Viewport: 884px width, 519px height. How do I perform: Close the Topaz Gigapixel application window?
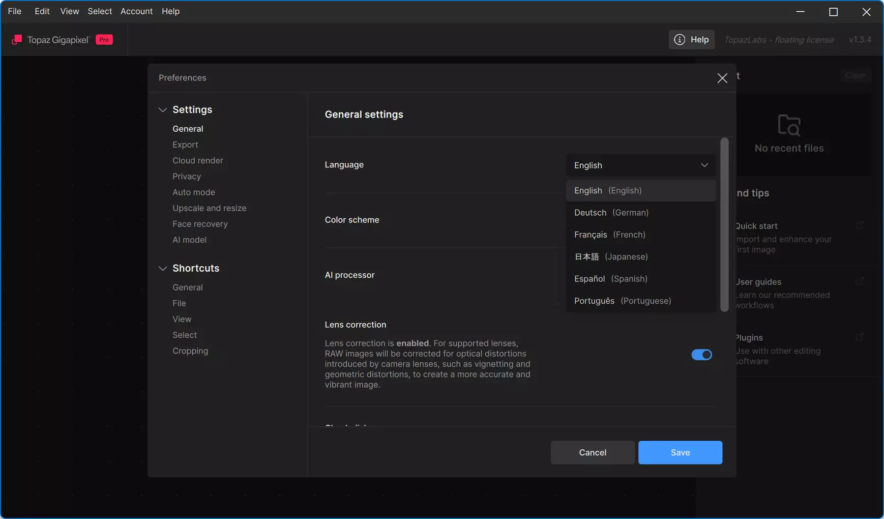click(x=866, y=11)
